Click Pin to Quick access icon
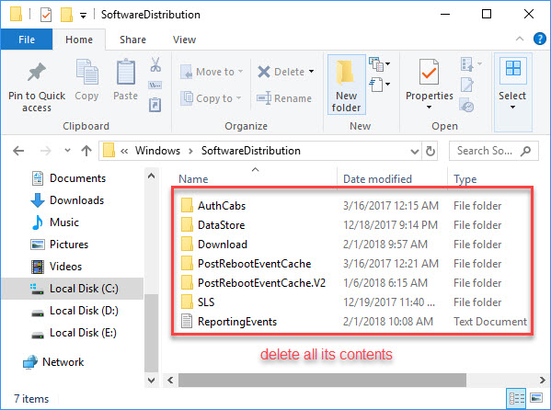This screenshot has height=410, width=551. pos(37,72)
